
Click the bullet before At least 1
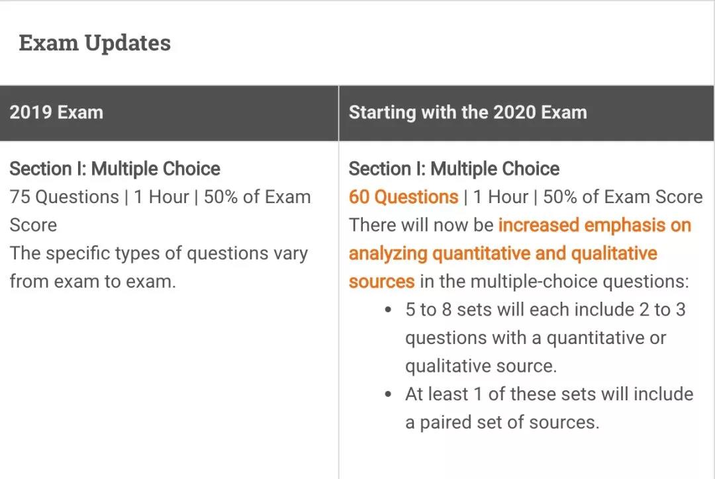[x=388, y=394]
